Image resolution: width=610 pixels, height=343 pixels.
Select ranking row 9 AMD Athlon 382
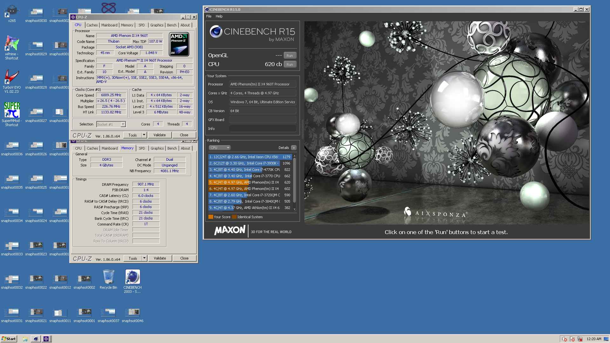pyautogui.click(x=250, y=208)
